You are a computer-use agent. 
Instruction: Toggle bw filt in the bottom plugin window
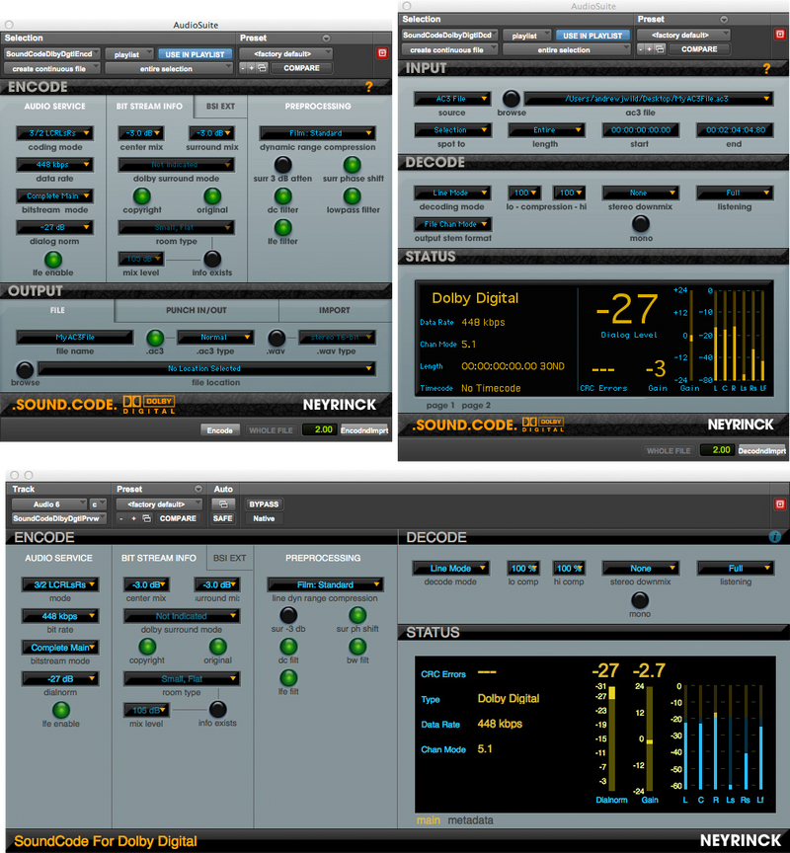pos(357,647)
